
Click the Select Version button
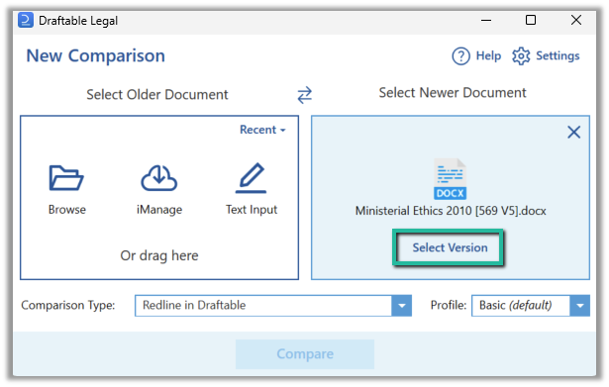click(x=450, y=247)
